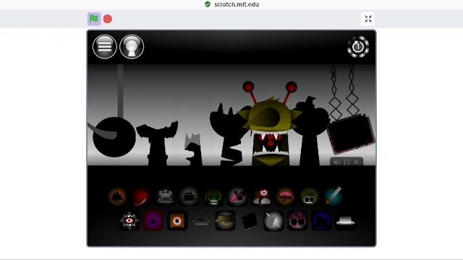Select the teal icon with diagonal blade

[334, 196]
